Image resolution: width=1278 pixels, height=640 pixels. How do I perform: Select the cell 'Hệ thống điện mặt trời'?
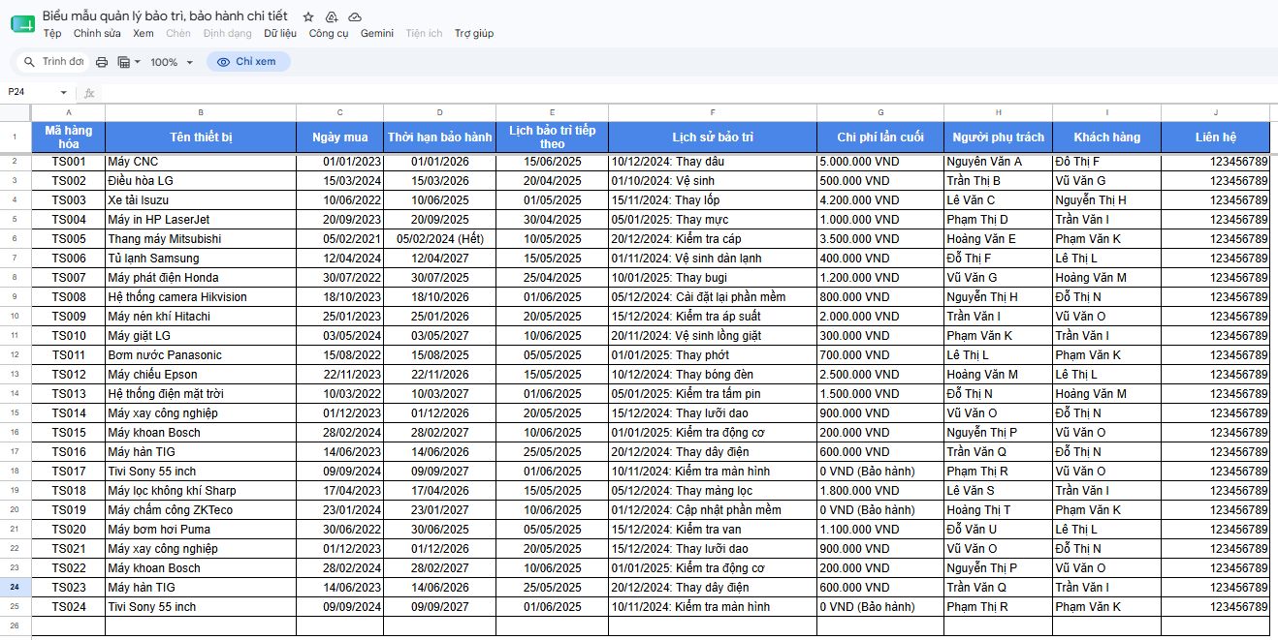[x=201, y=394]
